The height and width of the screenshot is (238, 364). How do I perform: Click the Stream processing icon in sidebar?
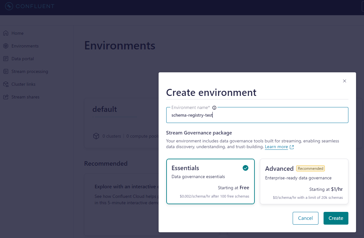[6, 71]
